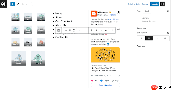Toggle the custom font size control
Viewport: 171px width, 90px height.
168,33
